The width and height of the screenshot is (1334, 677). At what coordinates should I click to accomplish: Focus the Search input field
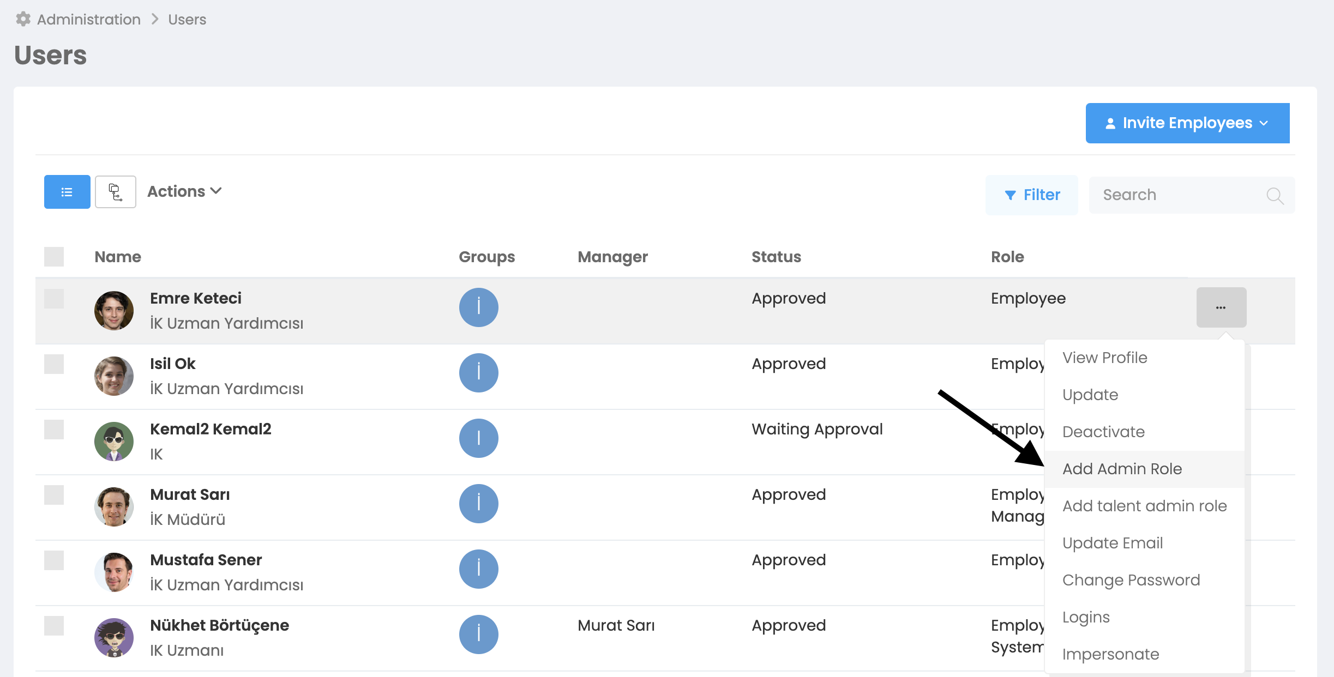tap(1178, 195)
